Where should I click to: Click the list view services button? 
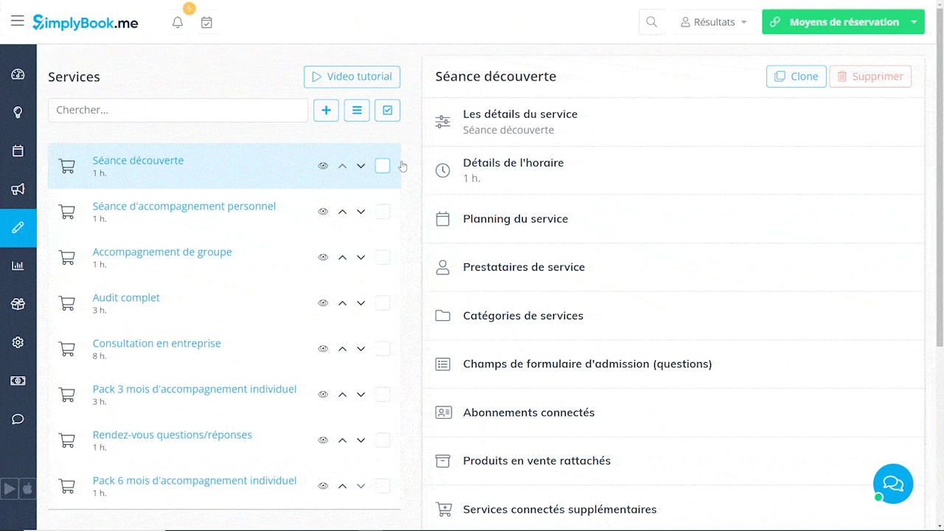(x=357, y=111)
